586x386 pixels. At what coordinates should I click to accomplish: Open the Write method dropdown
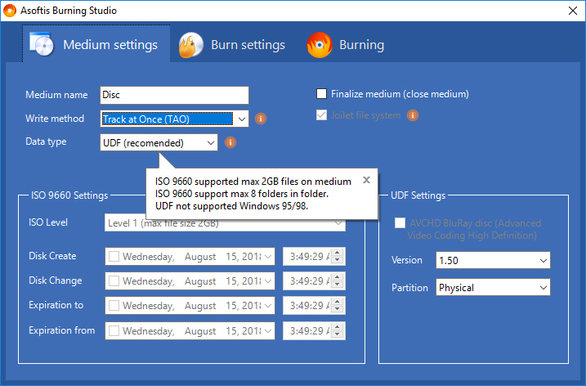pos(242,119)
